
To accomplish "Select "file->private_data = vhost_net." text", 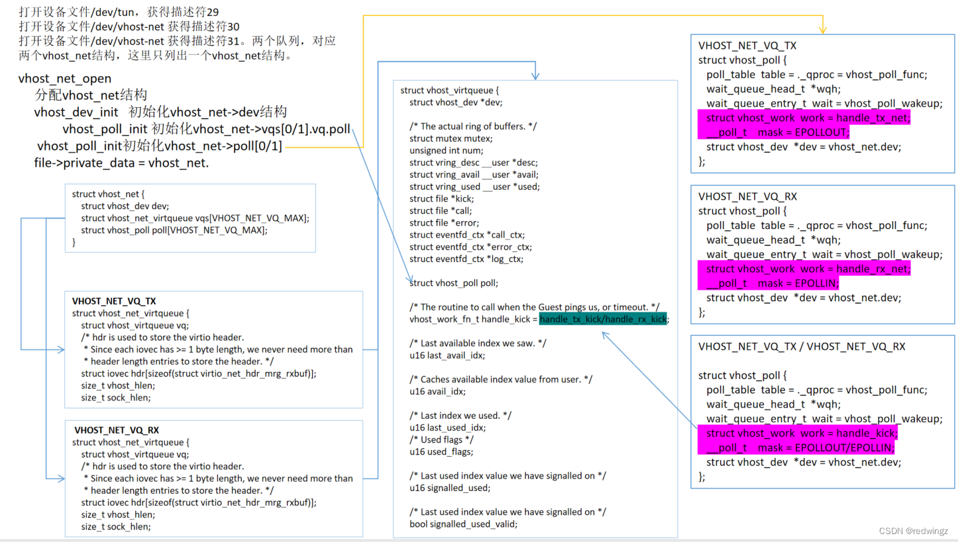I will [121, 162].
